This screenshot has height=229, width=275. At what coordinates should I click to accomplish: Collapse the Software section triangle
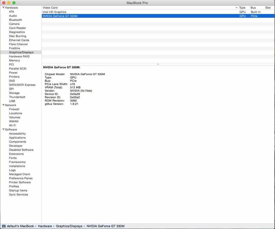click(3, 129)
